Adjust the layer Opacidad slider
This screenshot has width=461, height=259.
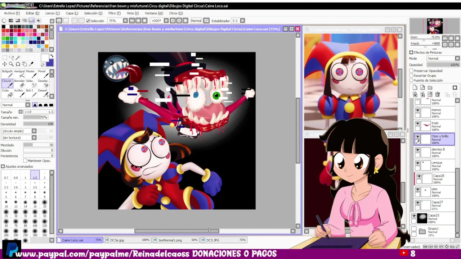coord(443,65)
